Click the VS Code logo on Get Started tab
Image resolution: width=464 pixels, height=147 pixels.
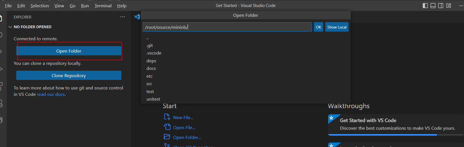[x=137, y=17]
